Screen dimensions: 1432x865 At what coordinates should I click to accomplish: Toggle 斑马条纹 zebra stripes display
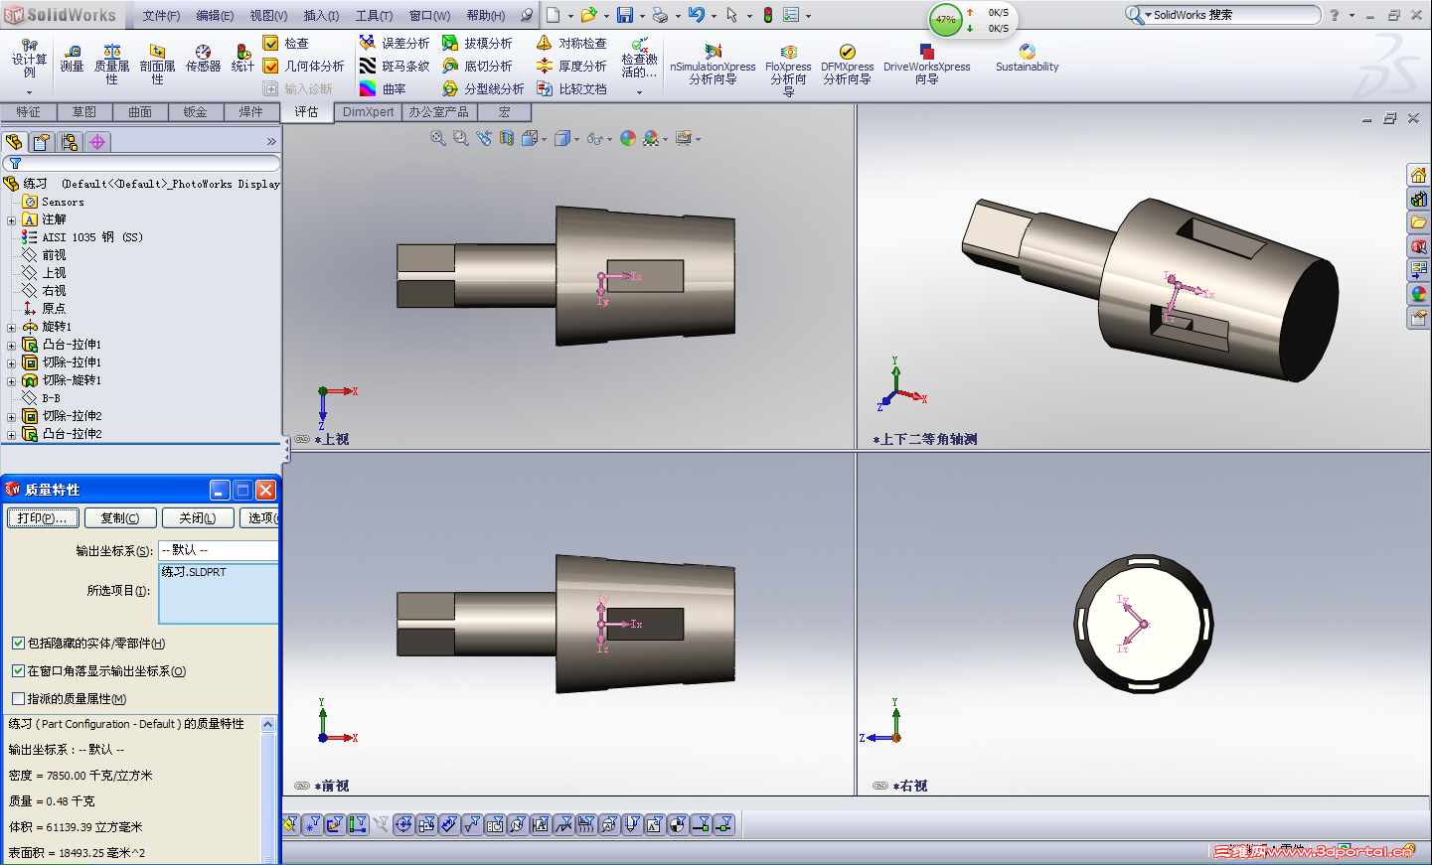[395, 67]
